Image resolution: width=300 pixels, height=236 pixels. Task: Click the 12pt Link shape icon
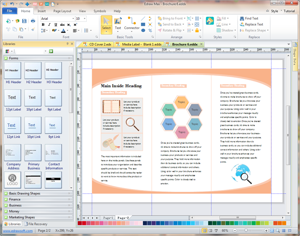tap(12, 125)
